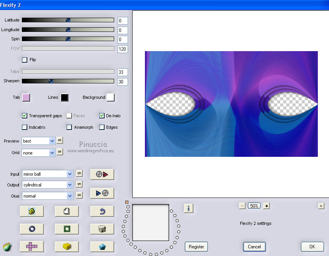Click the dice randomize button

point(102,229)
